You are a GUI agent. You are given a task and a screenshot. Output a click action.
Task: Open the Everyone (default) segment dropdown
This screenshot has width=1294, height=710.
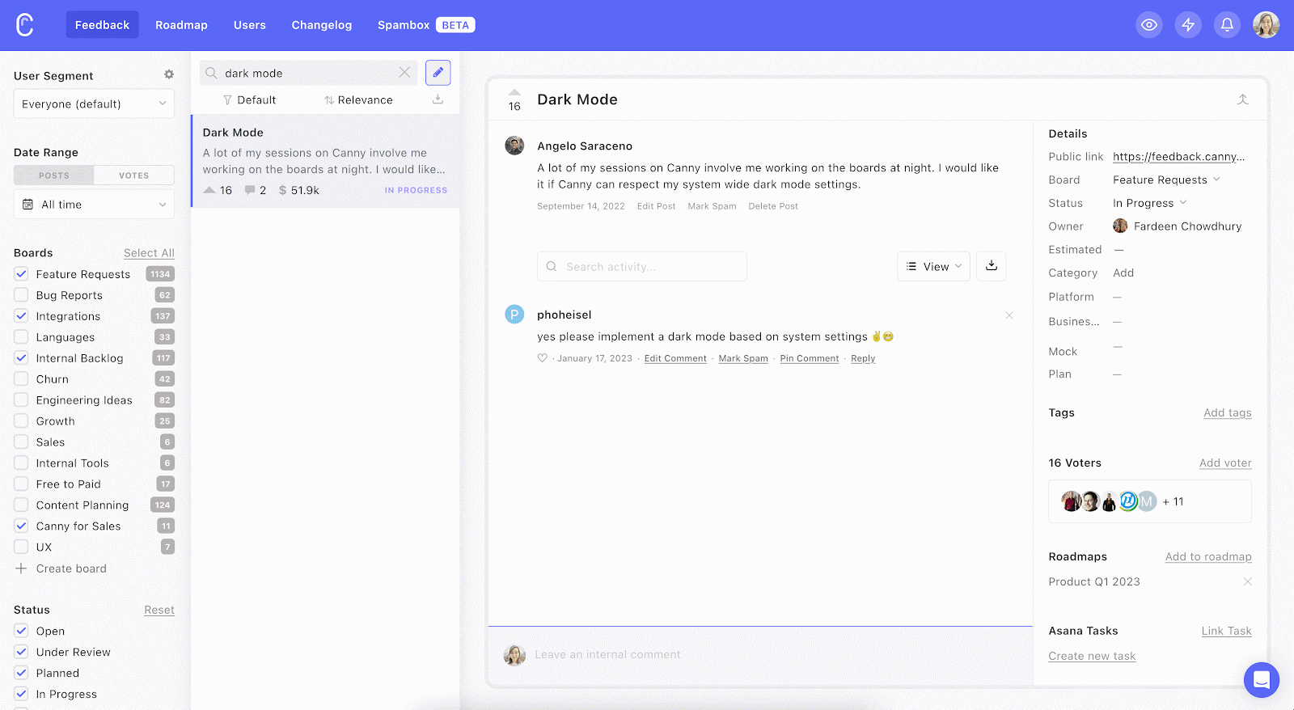coord(94,104)
